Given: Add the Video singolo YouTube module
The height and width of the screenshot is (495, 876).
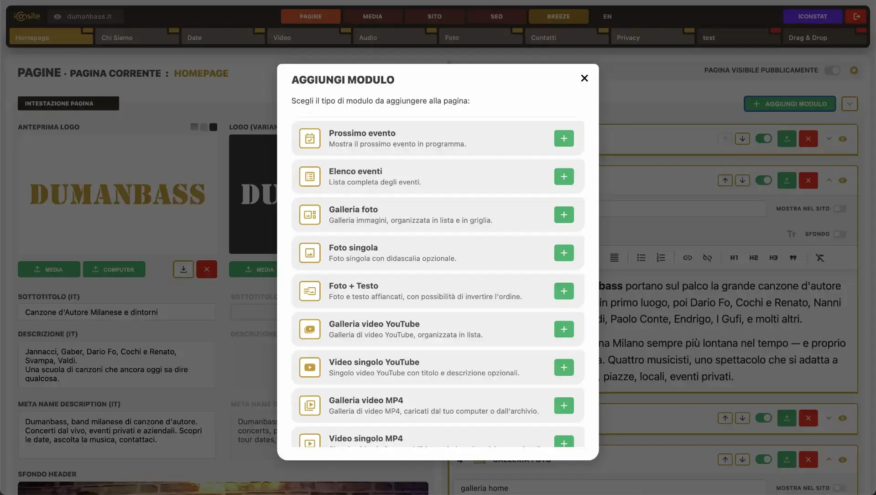Looking at the screenshot, I should point(564,367).
